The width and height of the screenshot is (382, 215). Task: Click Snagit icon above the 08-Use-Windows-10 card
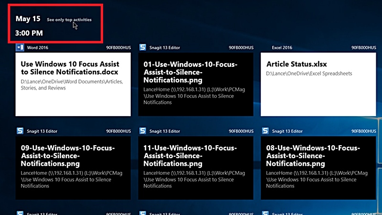tap(265, 131)
